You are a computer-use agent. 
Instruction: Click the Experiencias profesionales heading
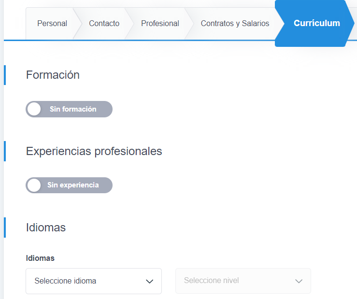click(x=94, y=151)
